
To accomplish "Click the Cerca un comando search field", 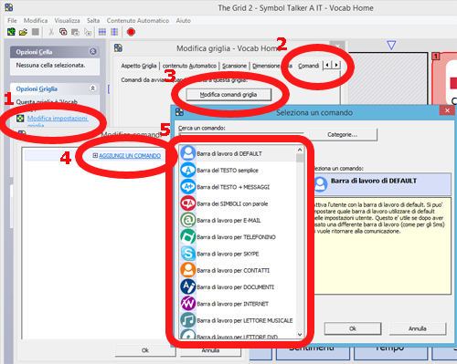I will click(x=240, y=133).
